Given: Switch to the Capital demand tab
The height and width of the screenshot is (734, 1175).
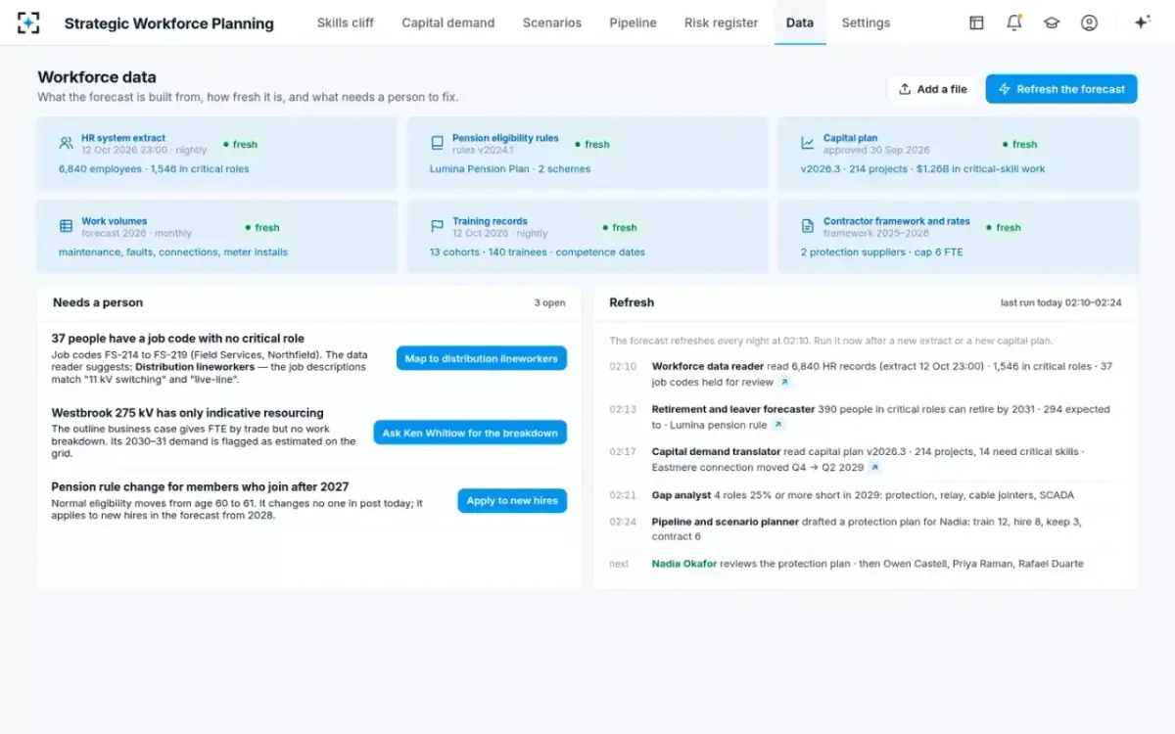Looking at the screenshot, I should (x=448, y=23).
